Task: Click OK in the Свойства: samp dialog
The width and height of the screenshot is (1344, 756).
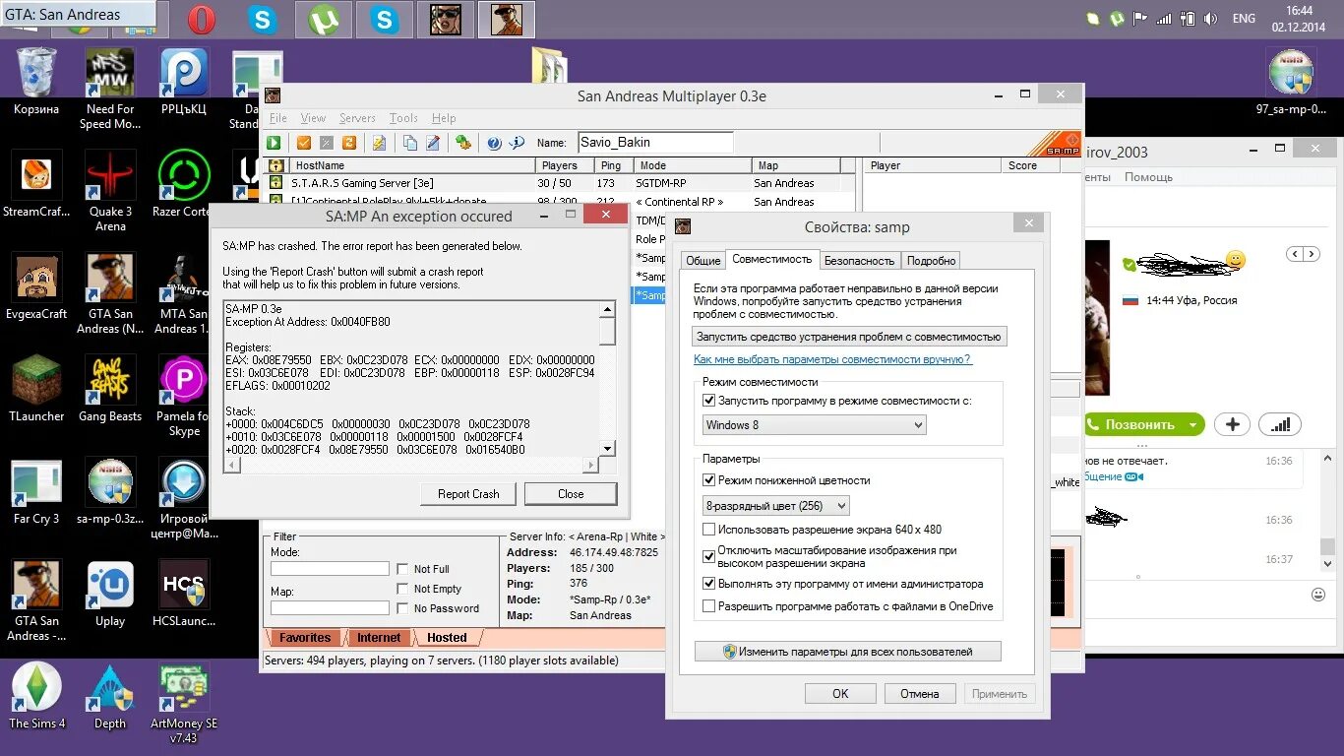Action: [840, 693]
